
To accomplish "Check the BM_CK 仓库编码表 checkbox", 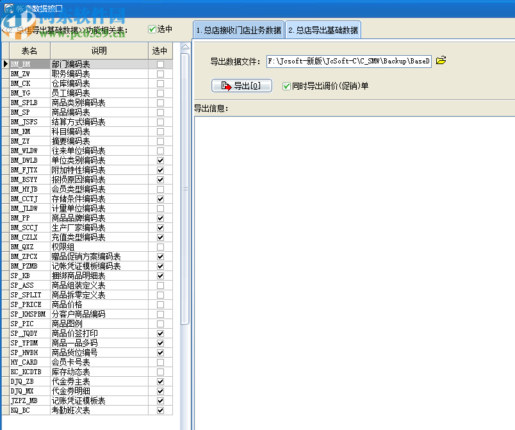I will pos(160,83).
